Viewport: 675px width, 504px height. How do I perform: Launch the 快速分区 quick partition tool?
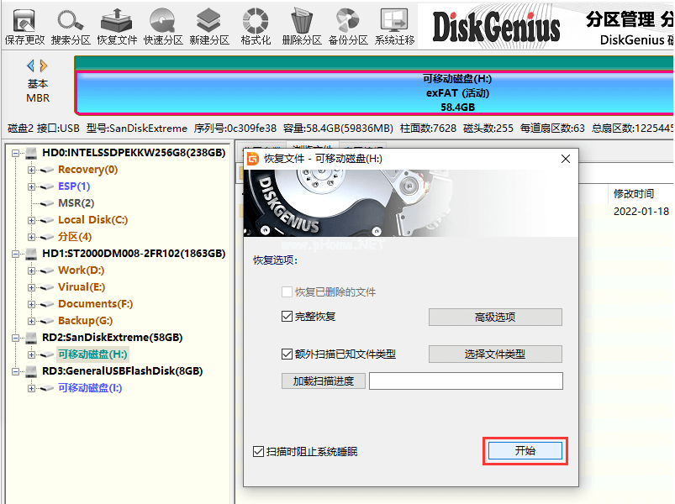click(163, 25)
